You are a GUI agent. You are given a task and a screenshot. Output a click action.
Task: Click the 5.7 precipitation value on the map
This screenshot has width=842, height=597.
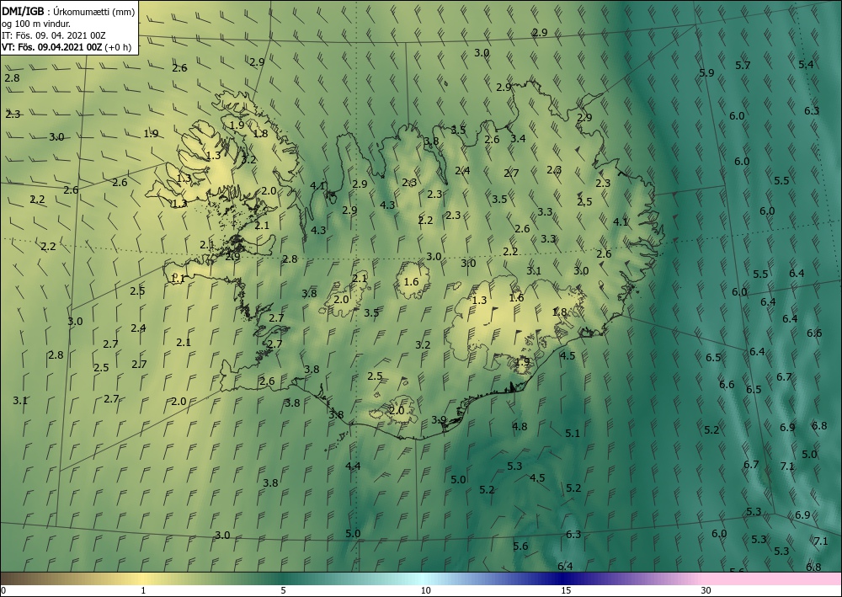(743, 66)
